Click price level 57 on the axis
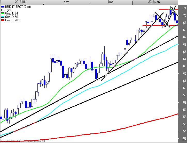This screenshot has width=187, height=143. tap(185, 110)
